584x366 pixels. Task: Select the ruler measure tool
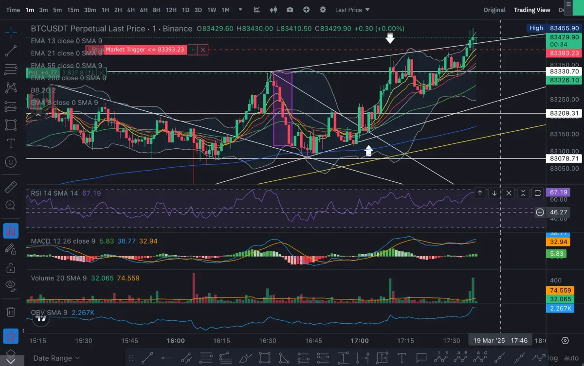pyautogui.click(x=11, y=187)
